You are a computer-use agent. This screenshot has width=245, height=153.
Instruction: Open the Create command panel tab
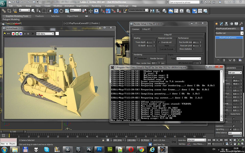coord(216,24)
